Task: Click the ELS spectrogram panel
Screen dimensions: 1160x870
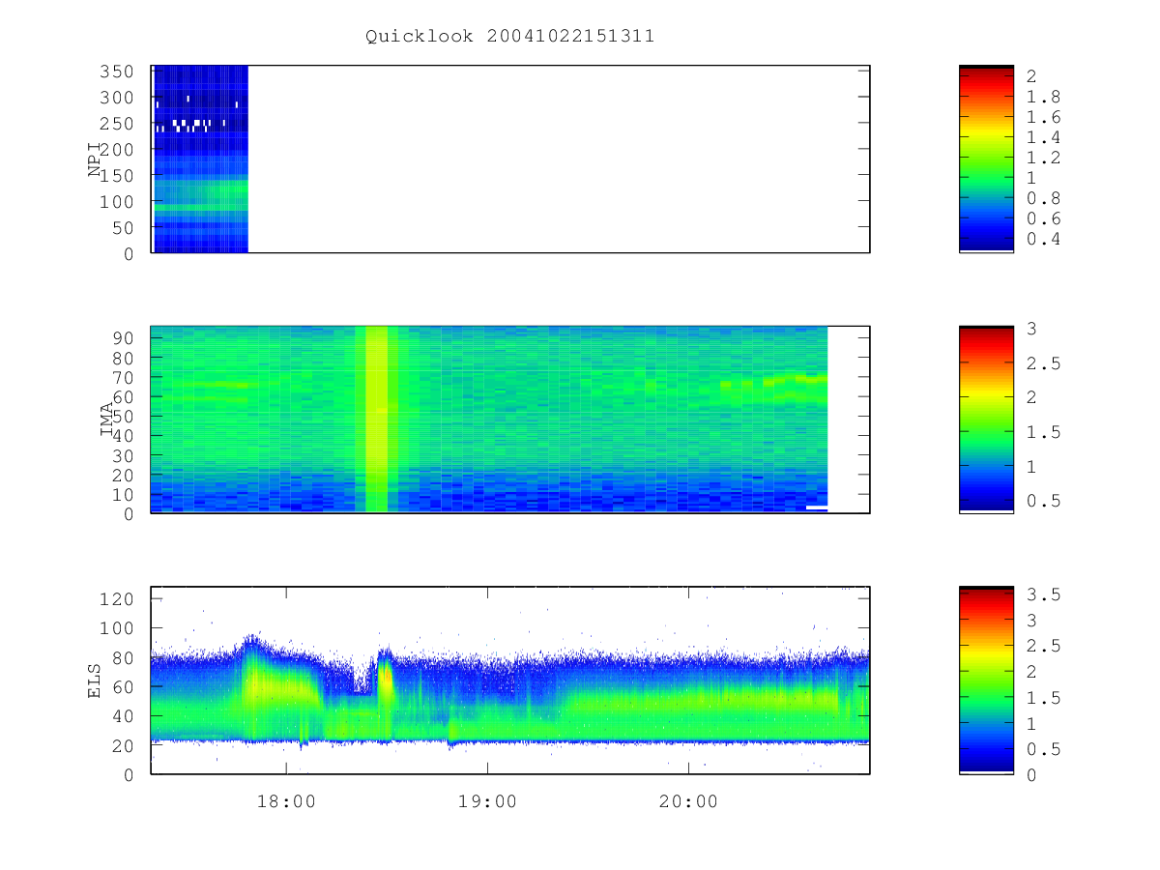Action: (510, 681)
